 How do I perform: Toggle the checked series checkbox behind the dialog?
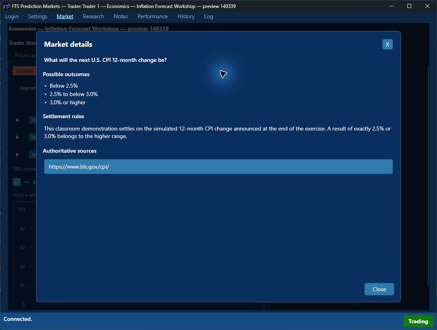click(17, 182)
